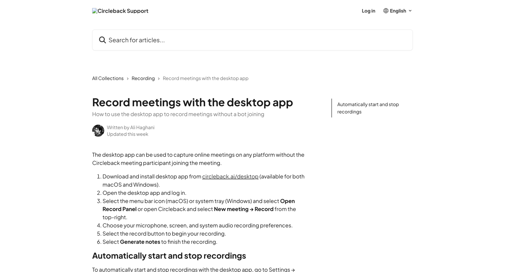Screen dimensions: 505x272
Task: Click the article subtitle about bot joining
Action: (x=178, y=114)
